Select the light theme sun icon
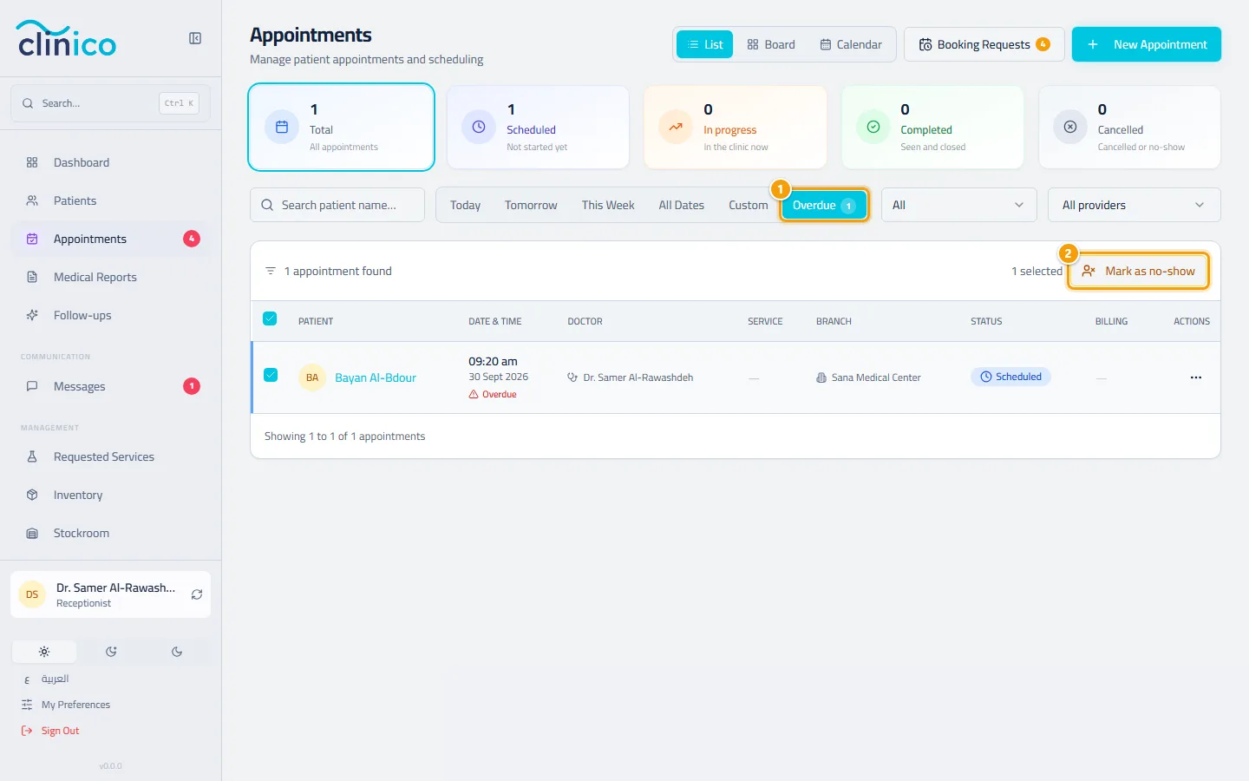Image resolution: width=1249 pixels, height=781 pixels. click(44, 652)
